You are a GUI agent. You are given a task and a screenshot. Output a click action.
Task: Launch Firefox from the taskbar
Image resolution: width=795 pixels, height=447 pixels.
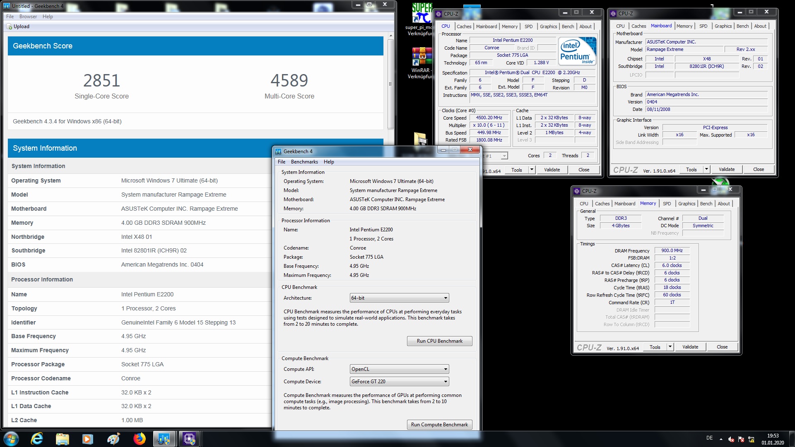coord(139,439)
